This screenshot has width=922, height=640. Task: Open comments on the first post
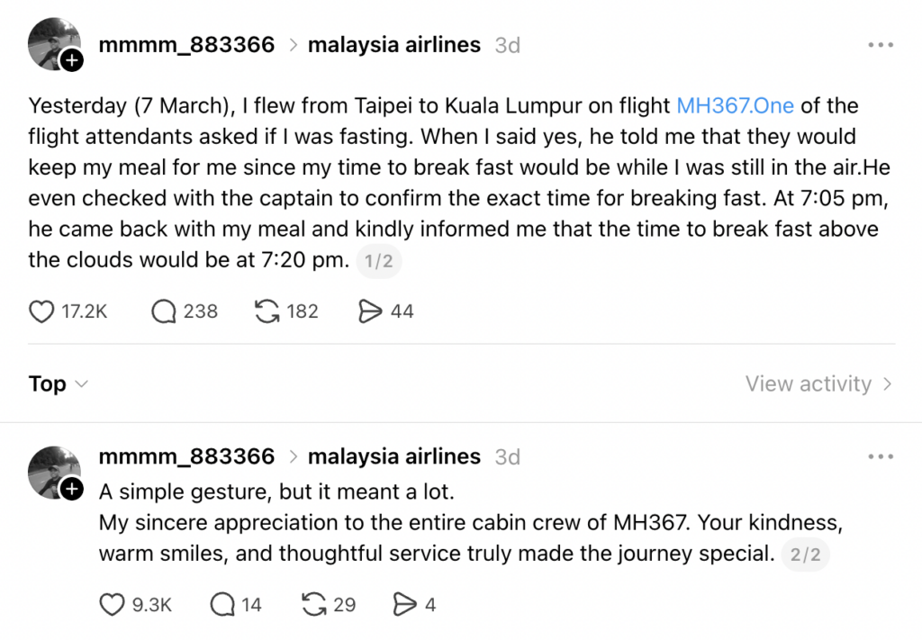coord(164,311)
